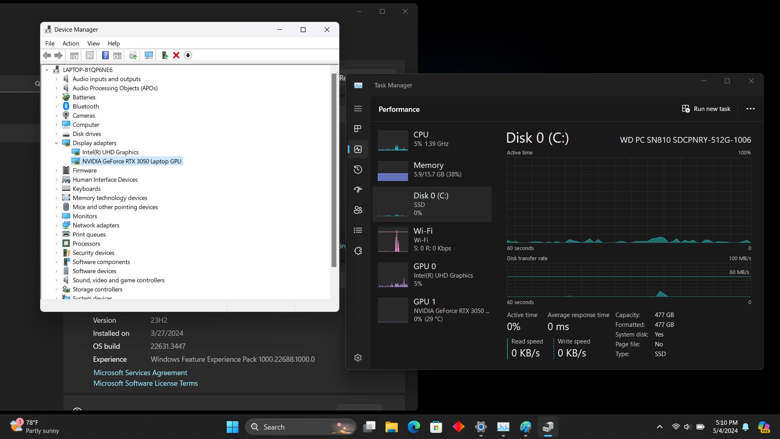Click the volume speaker icon in system tray
The height and width of the screenshot is (439, 780).
[x=687, y=427]
